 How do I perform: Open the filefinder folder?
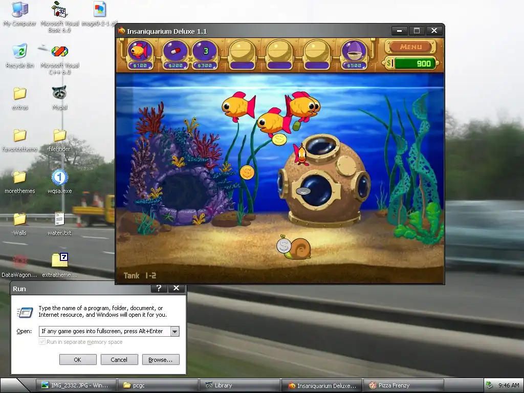coord(59,140)
